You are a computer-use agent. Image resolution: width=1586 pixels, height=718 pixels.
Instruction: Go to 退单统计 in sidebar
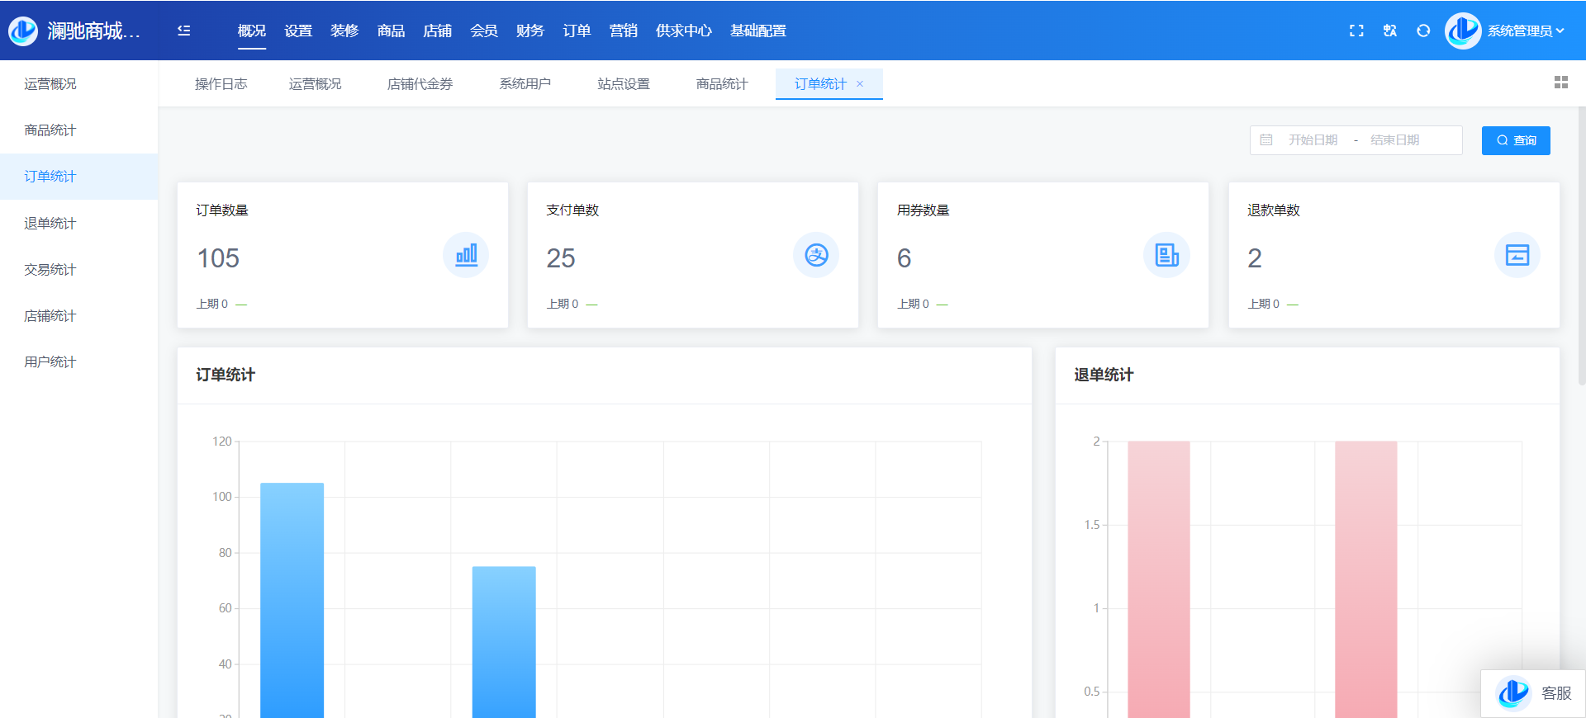click(50, 223)
